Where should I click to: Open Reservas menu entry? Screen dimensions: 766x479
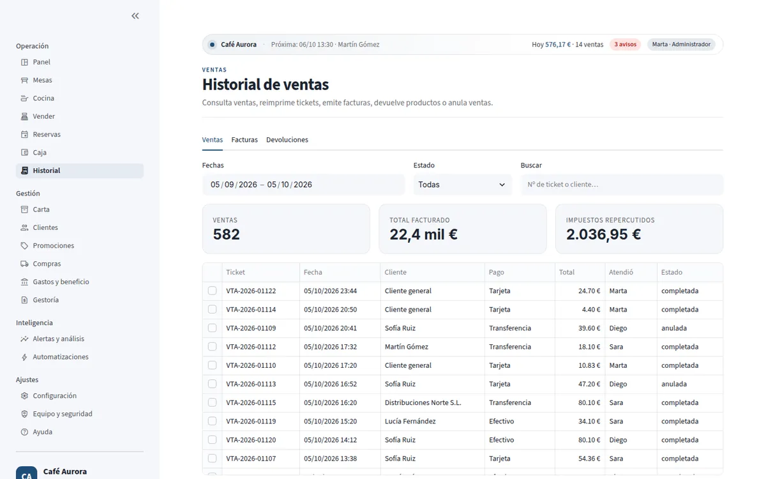point(80,135)
